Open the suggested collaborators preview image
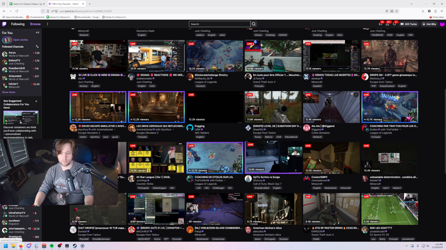 coord(21,117)
